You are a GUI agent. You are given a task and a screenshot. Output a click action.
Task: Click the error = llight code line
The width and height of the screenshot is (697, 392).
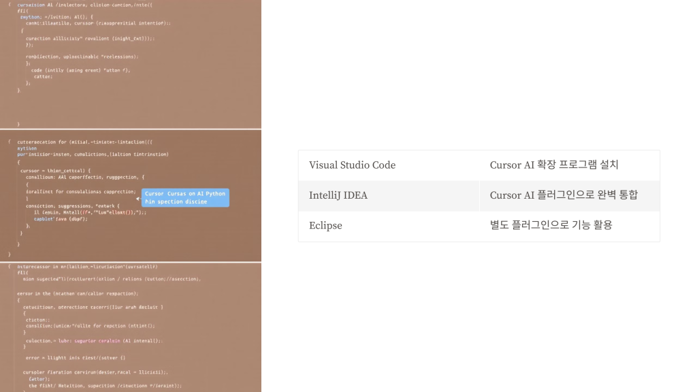point(76,358)
